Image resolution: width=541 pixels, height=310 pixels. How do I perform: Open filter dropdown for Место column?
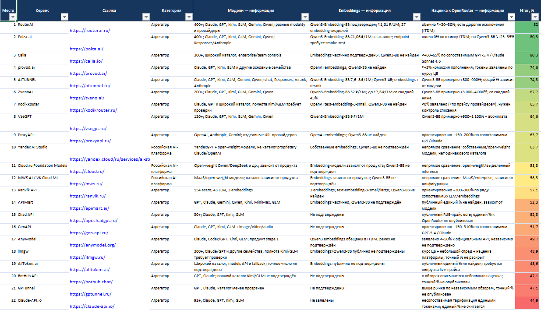pos(13,17)
